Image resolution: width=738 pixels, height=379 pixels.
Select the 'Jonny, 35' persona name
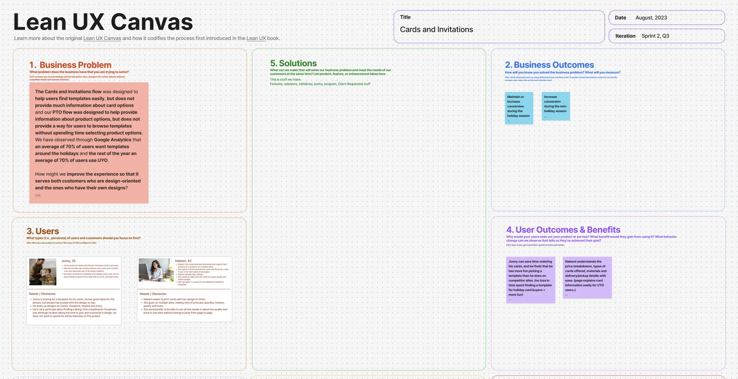point(68,261)
